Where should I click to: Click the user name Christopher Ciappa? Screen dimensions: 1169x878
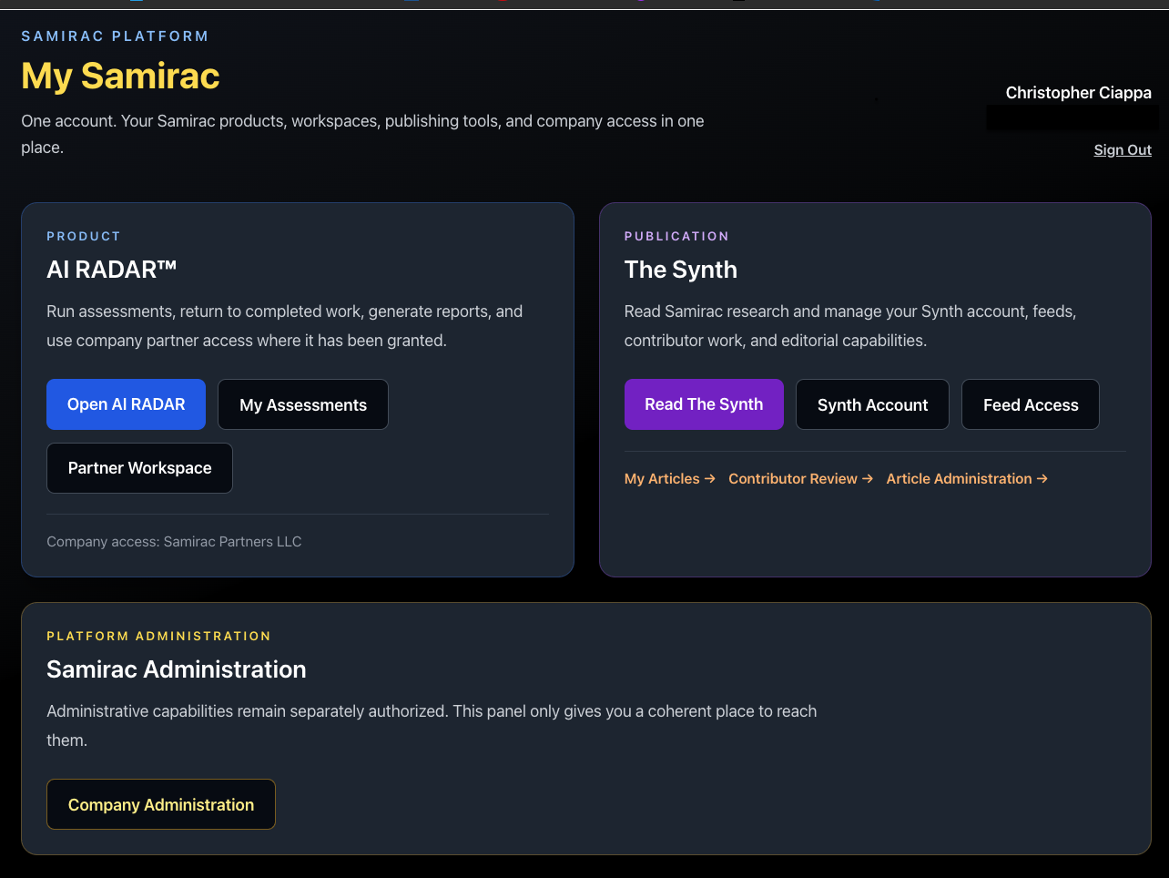tap(1079, 93)
